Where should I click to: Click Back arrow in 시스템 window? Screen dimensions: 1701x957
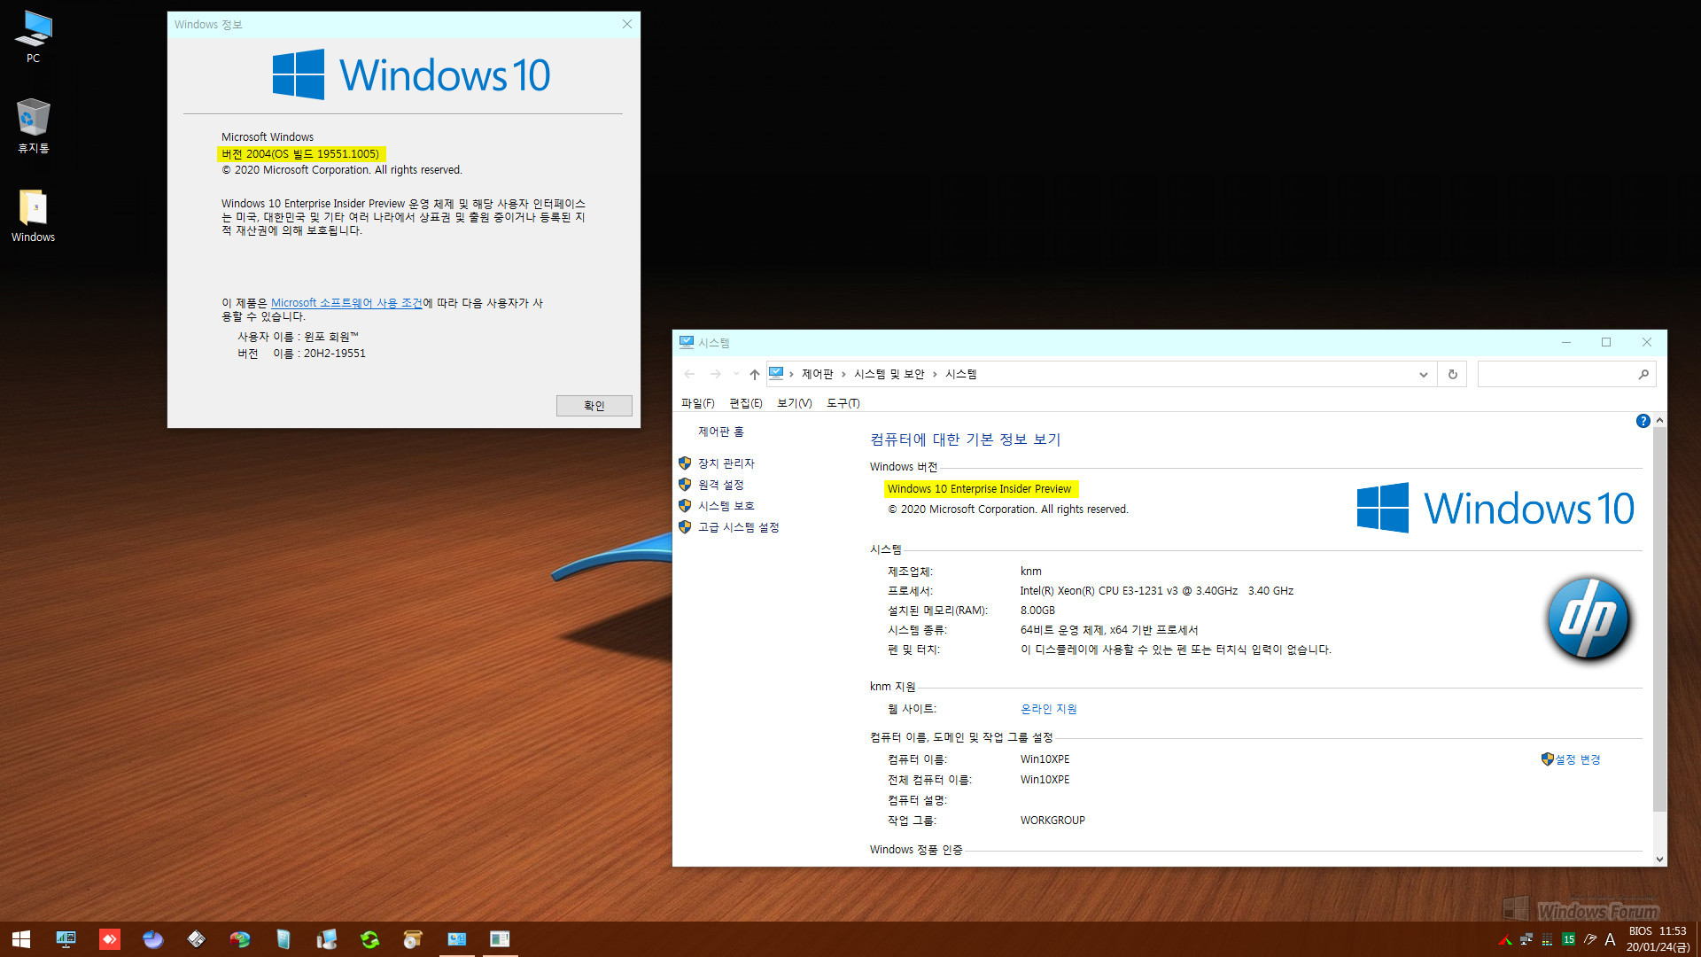pyautogui.click(x=689, y=374)
